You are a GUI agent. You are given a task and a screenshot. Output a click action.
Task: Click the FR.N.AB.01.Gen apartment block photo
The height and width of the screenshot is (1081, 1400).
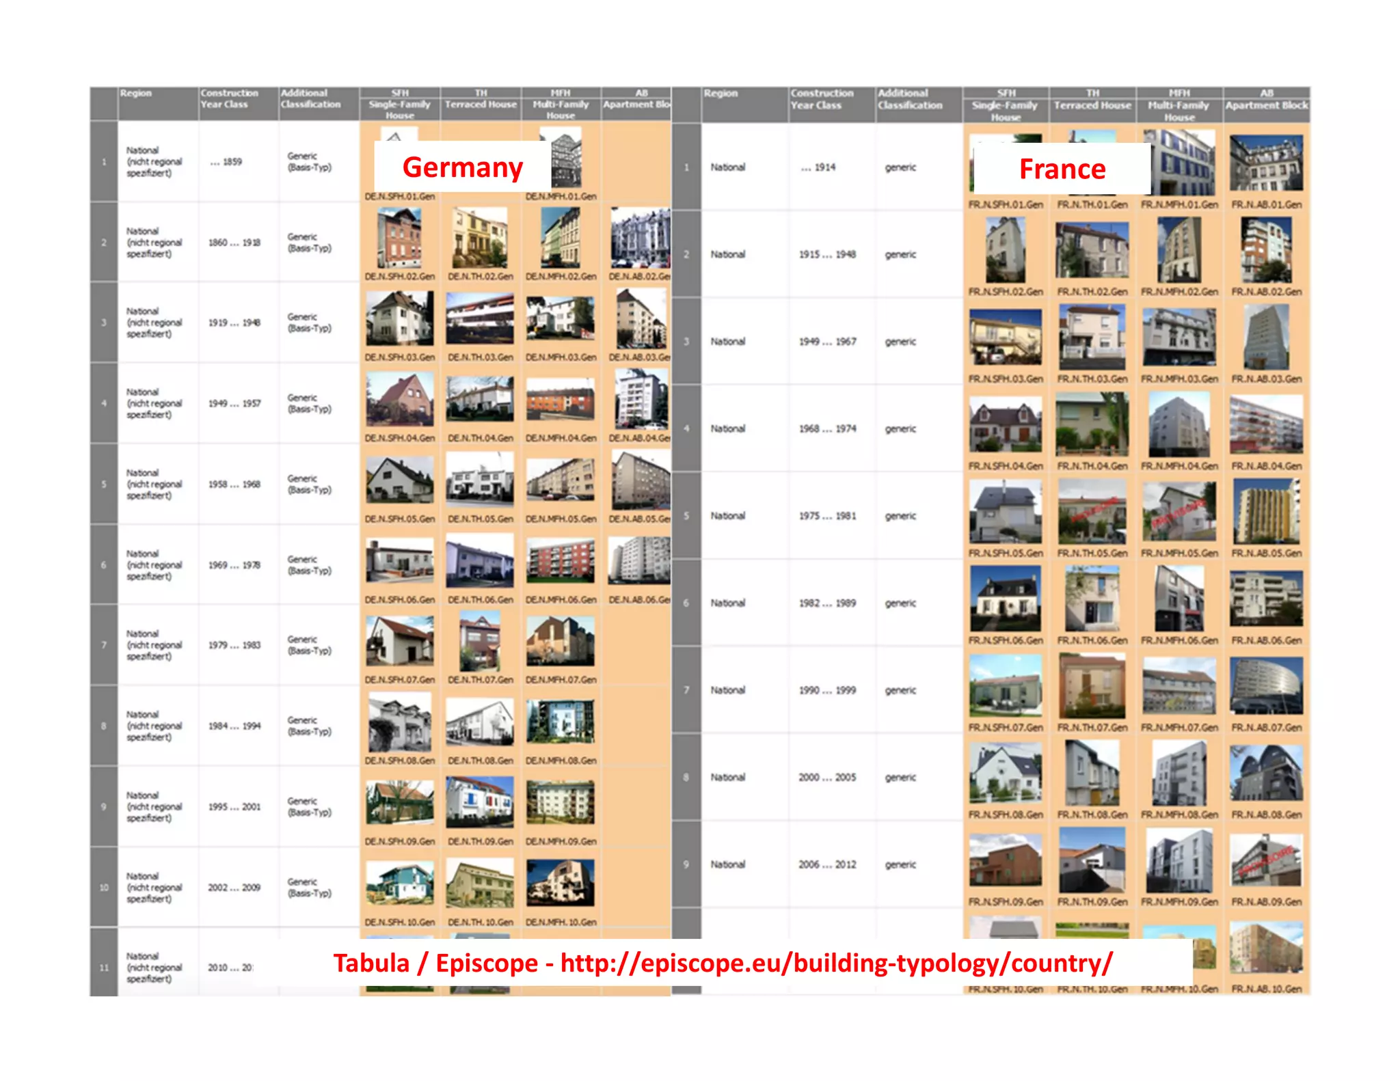point(1266,163)
